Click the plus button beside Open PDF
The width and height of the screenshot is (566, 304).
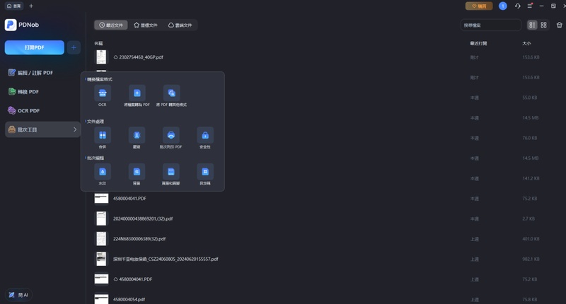74,47
